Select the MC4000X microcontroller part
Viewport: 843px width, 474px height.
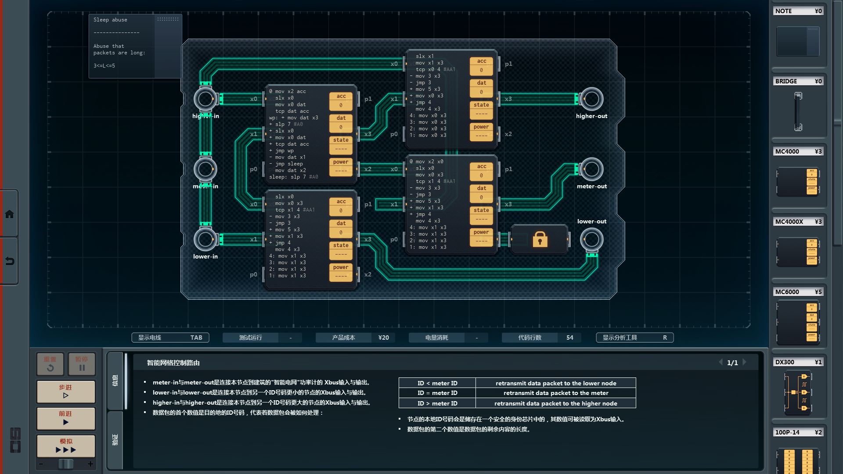coord(798,252)
